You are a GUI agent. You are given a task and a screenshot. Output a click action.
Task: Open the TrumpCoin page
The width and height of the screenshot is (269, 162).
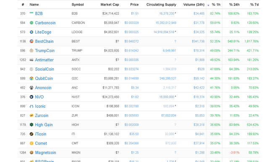(45, 50)
